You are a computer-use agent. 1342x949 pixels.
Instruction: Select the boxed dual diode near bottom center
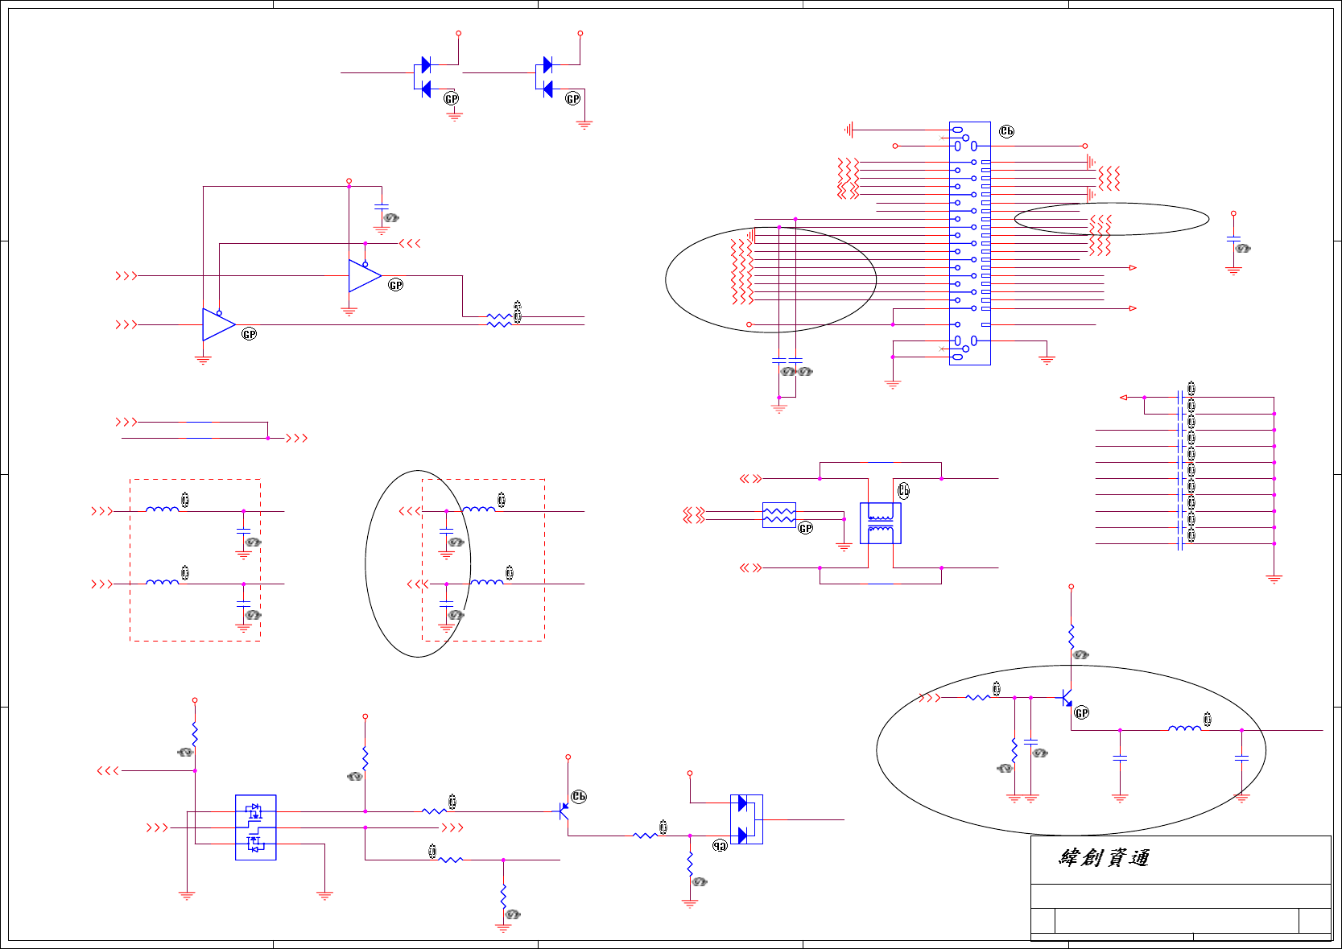746,819
